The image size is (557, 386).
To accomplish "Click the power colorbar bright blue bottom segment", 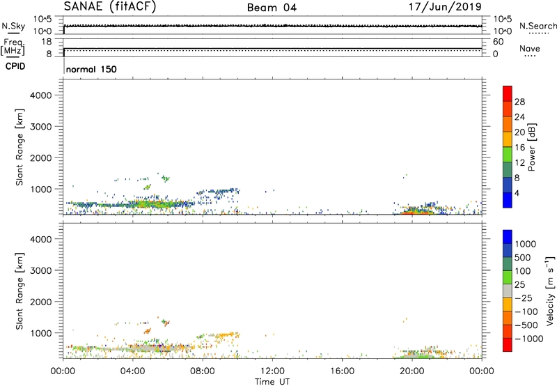I will point(508,200).
